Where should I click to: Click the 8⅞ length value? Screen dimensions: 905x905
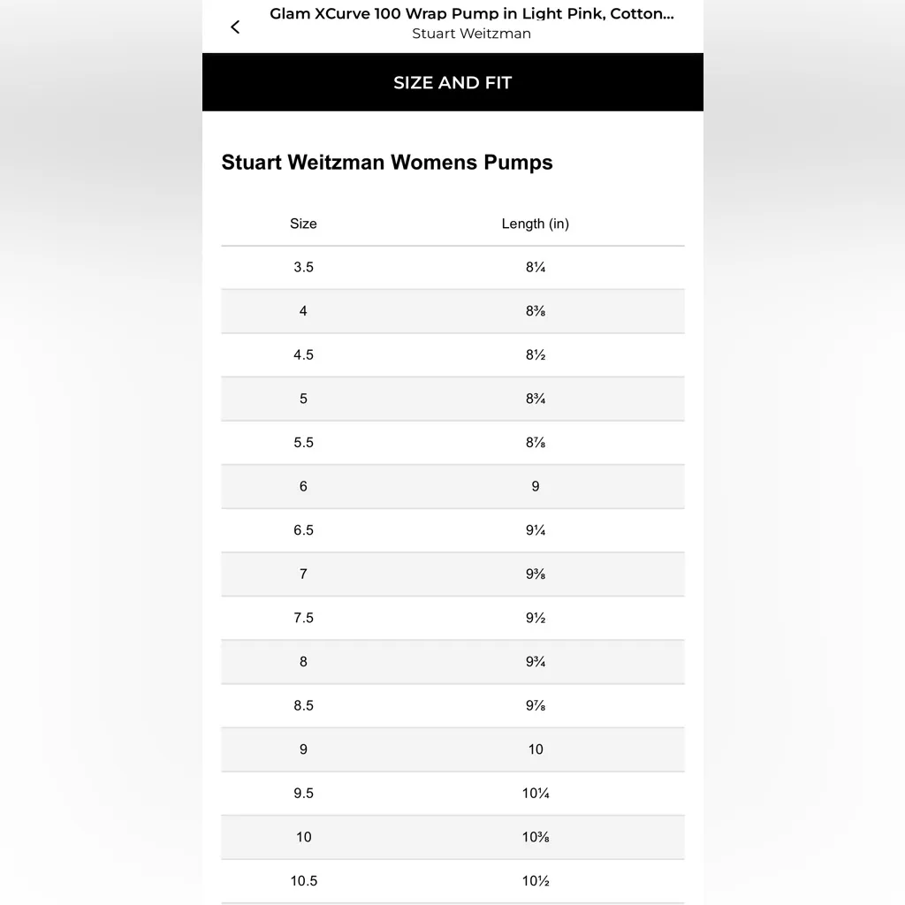tap(535, 443)
